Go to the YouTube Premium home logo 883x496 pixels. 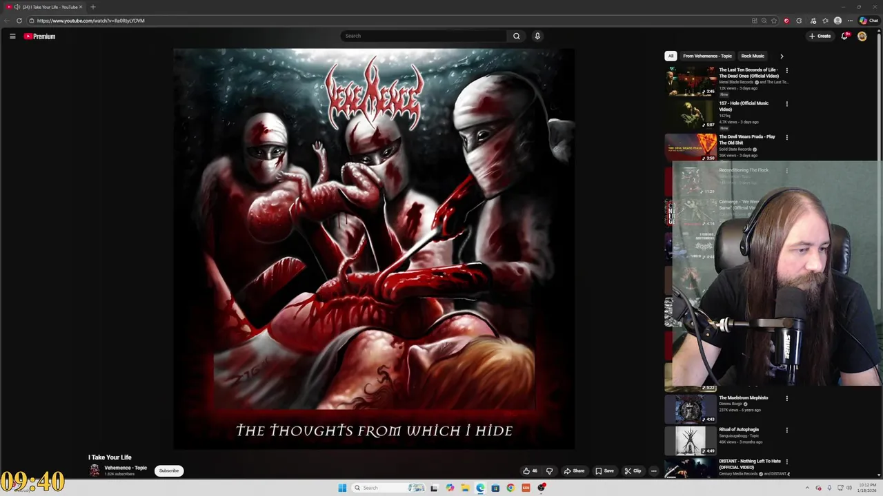(x=40, y=37)
